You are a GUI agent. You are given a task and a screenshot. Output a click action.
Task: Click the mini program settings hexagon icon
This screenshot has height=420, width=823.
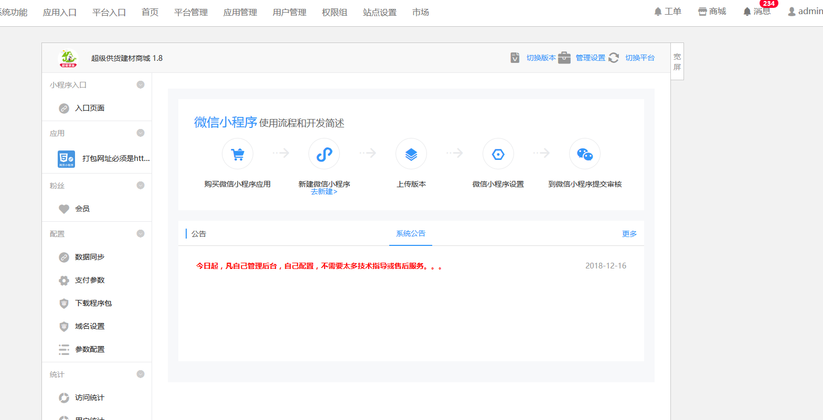click(x=498, y=154)
